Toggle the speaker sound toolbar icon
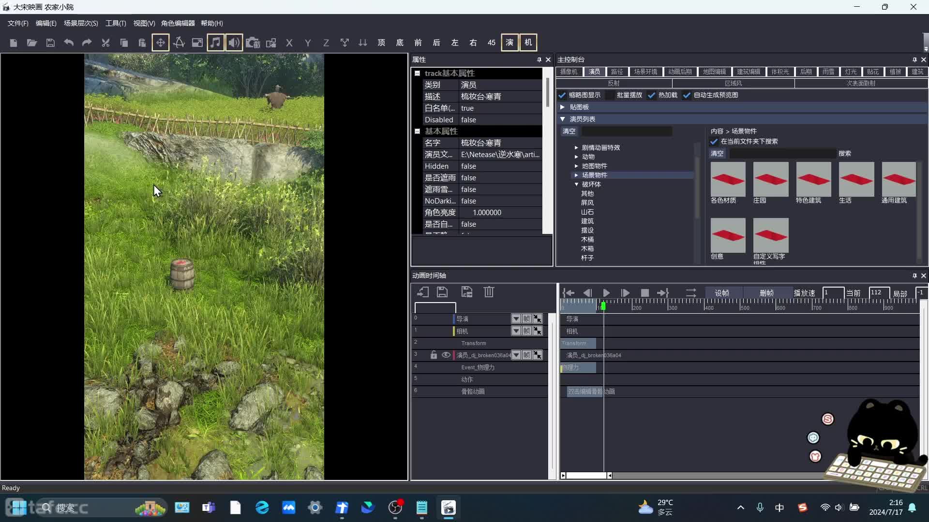 (x=234, y=43)
